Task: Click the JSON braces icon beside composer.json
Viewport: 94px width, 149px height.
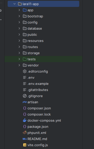Action: [25, 108]
